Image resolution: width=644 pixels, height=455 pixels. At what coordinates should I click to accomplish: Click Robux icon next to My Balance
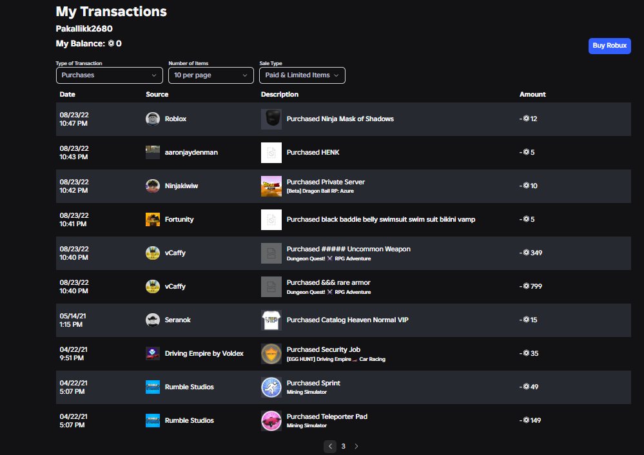coord(111,44)
